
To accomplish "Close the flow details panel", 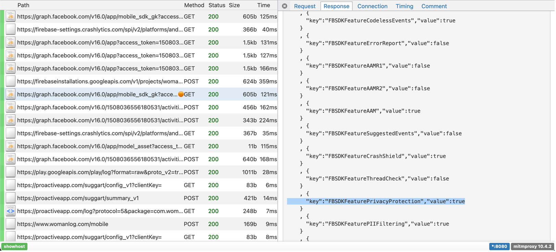I will tap(285, 6).
